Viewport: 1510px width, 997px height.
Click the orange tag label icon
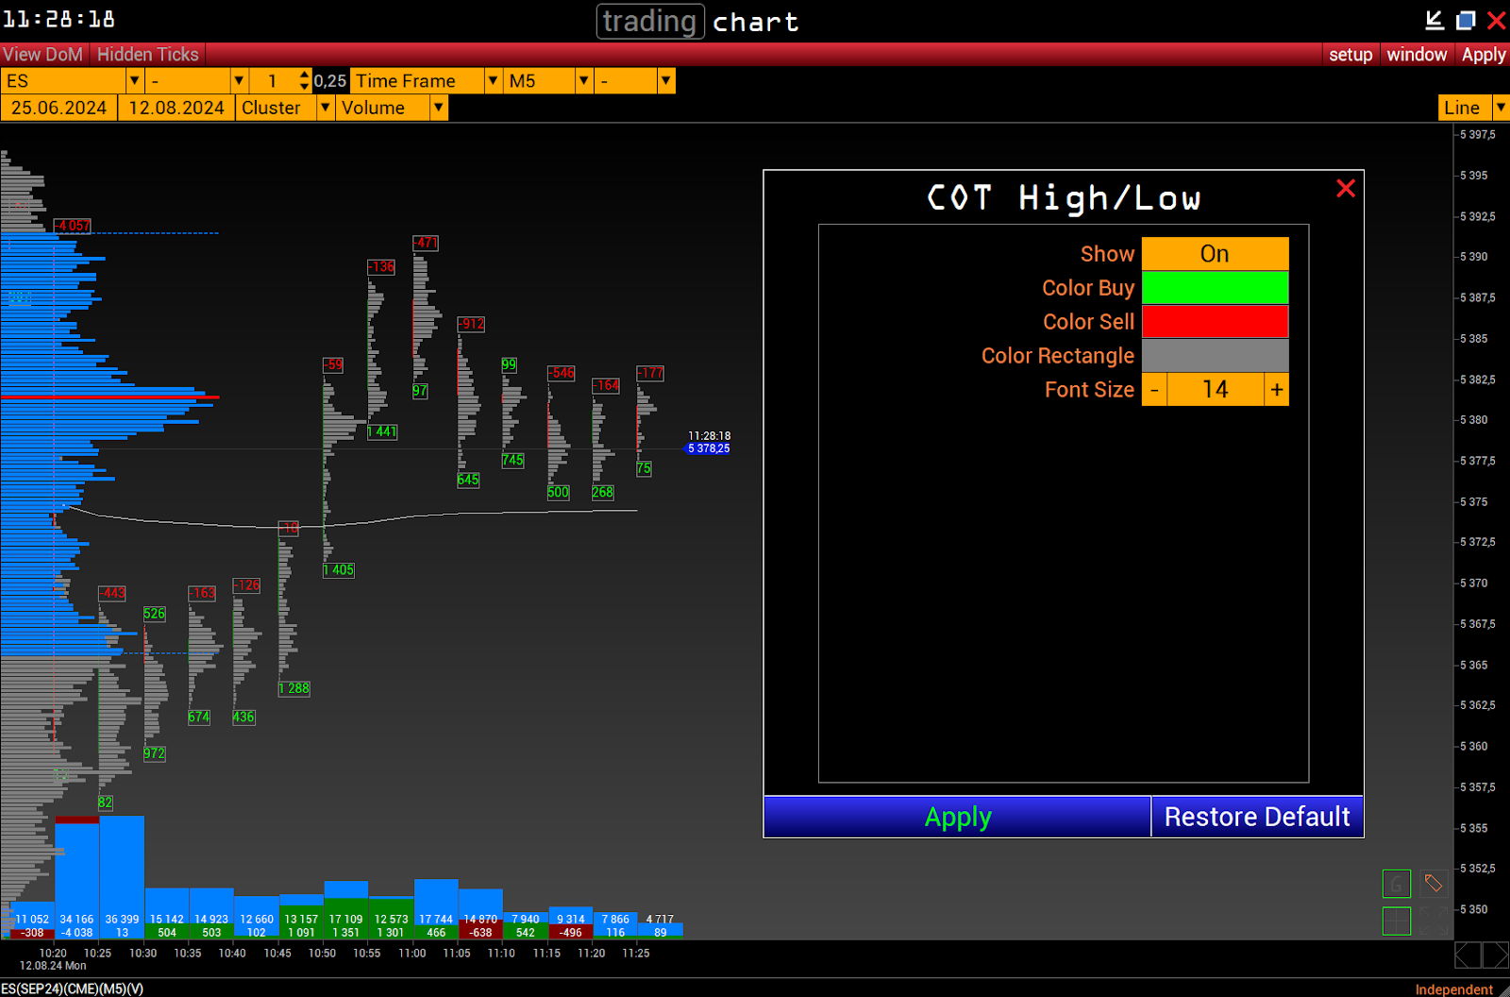[1434, 884]
